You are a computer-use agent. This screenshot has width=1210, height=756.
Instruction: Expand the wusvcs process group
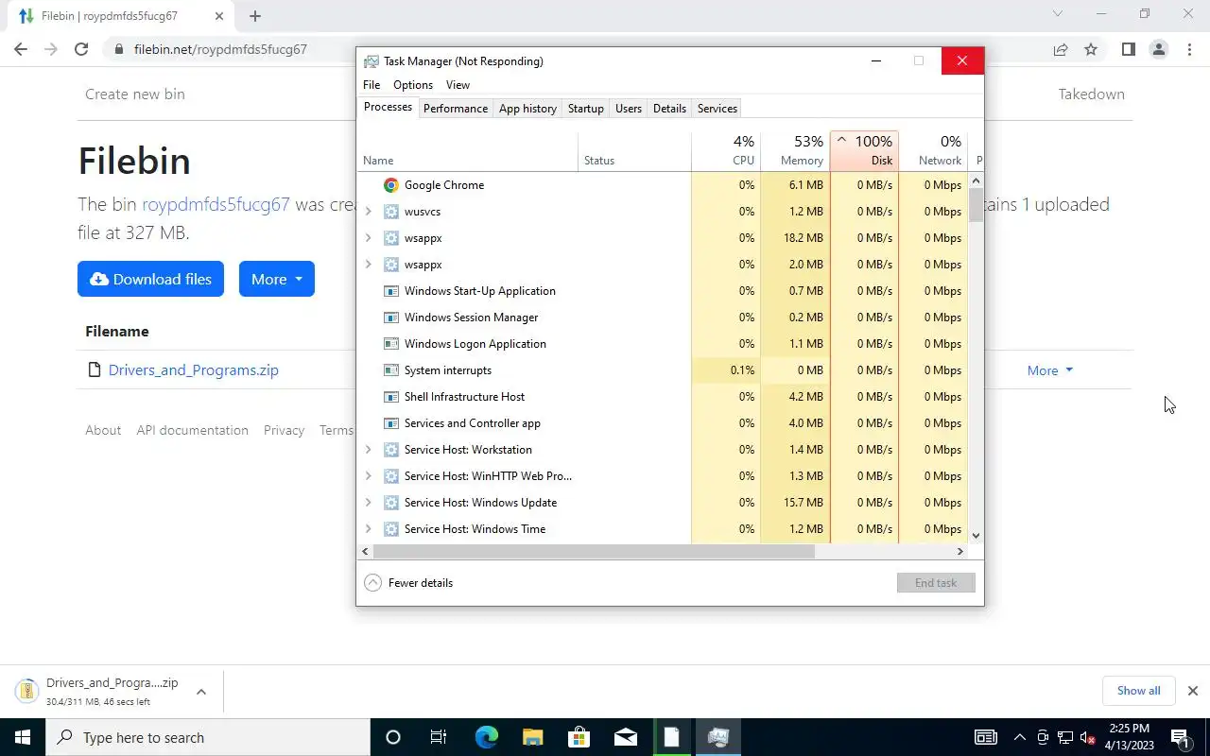click(369, 212)
